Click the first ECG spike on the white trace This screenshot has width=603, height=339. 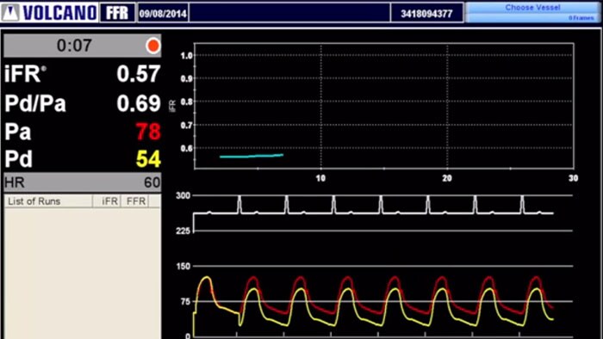coord(239,204)
